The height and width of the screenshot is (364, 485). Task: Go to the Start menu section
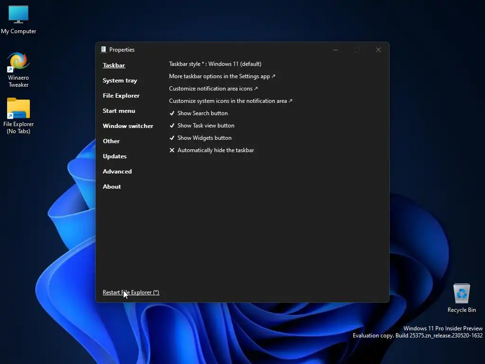tap(119, 111)
